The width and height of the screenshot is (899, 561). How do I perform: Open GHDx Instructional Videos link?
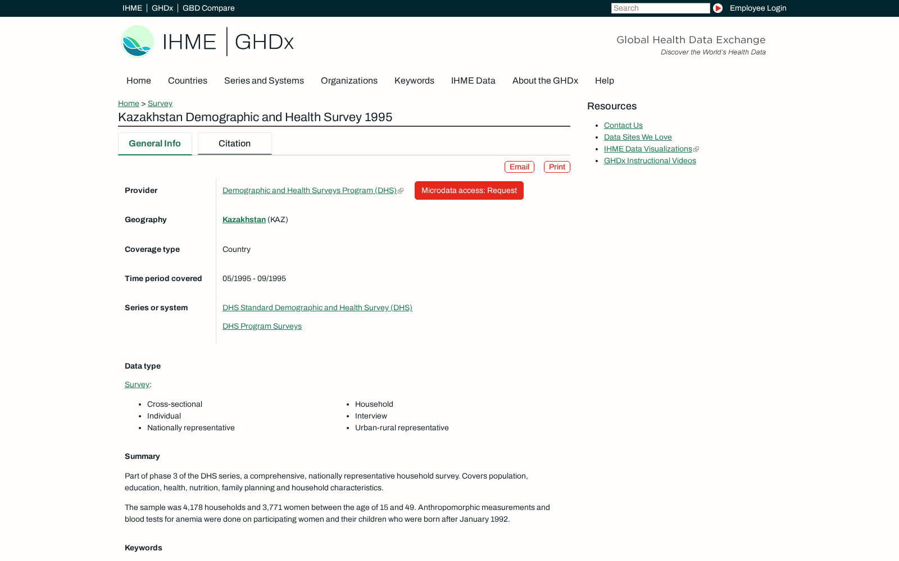click(650, 160)
